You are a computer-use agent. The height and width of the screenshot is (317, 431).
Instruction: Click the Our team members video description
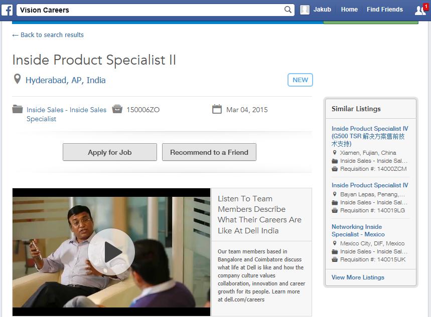tap(261, 275)
